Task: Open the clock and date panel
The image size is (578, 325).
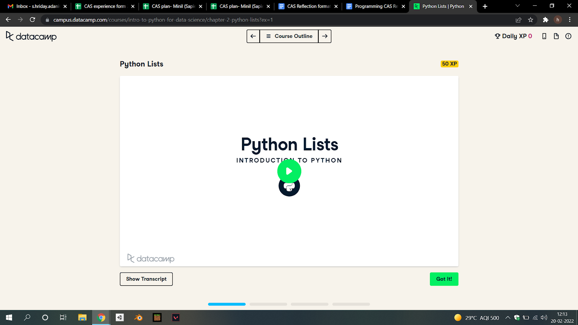Action: point(562,317)
